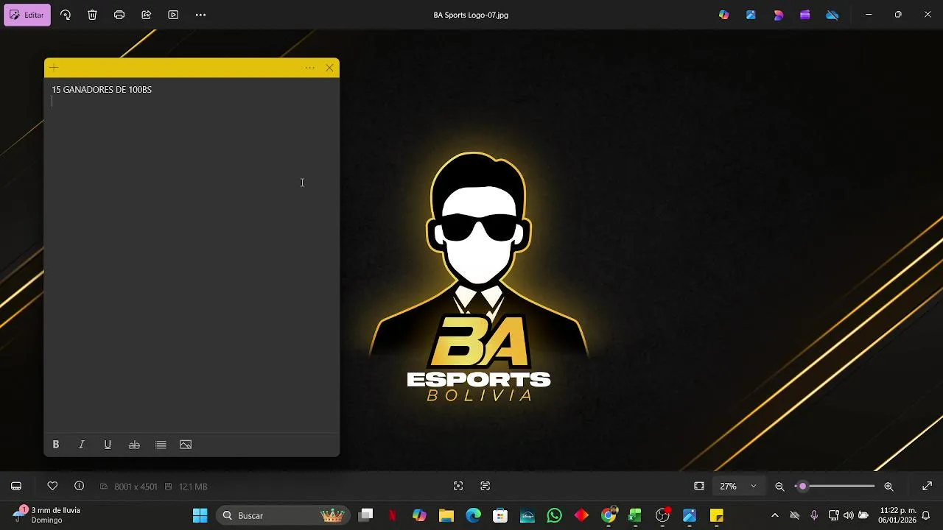Show file info panel

(79, 486)
